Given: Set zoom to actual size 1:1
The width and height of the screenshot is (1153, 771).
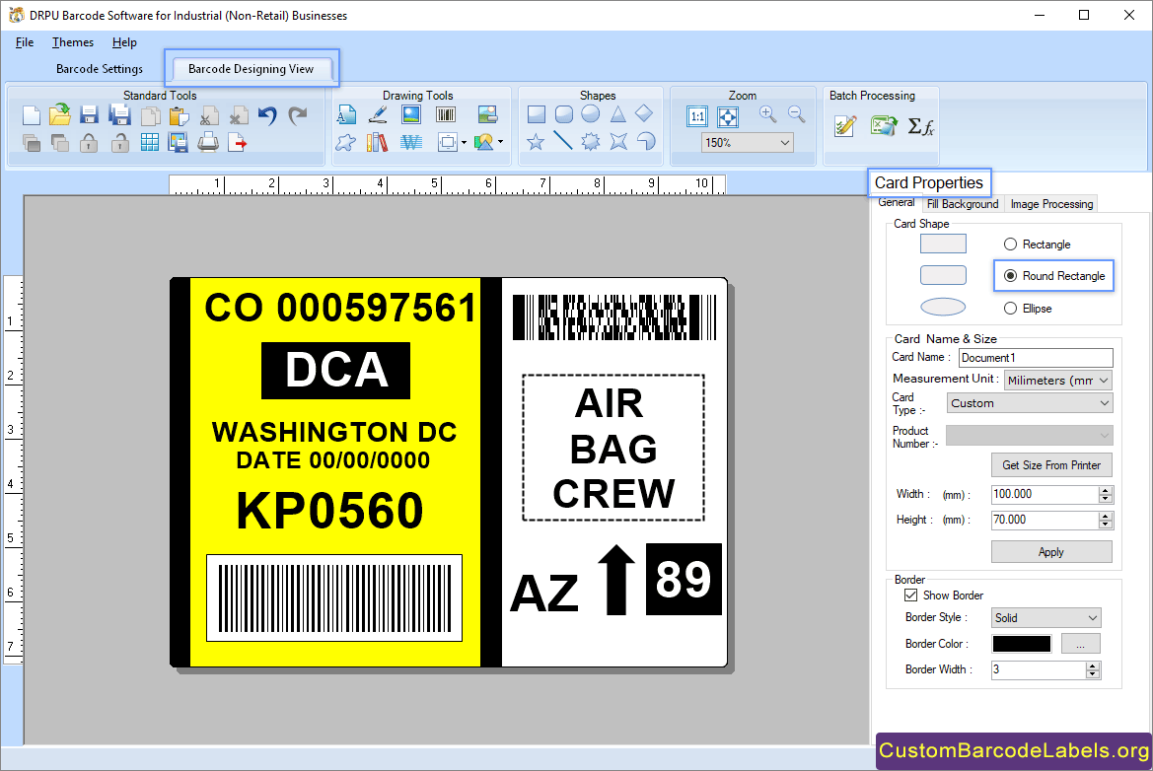Looking at the screenshot, I should pos(697,116).
